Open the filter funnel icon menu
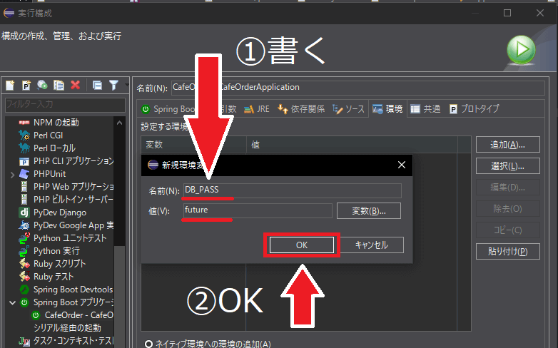Screen dimensions: 558x348 pos(113,86)
